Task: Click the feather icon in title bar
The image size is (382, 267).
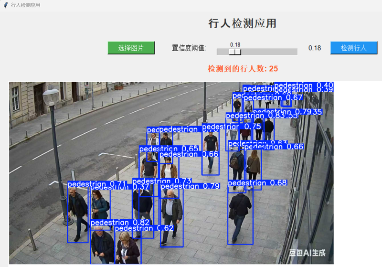Action: coord(6,5)
